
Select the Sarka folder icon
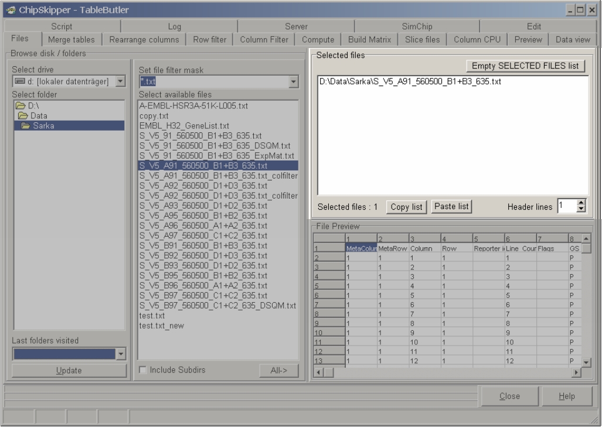(x=26, y=126)
